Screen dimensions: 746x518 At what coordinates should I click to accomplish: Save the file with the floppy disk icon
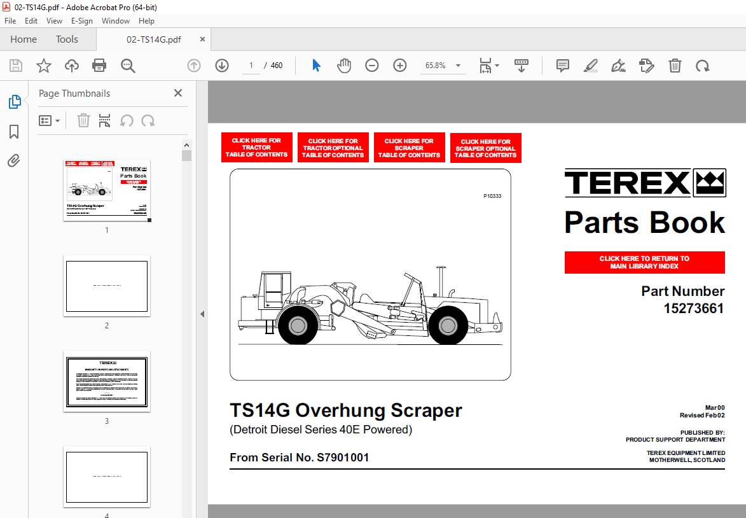pyautogui.click(x=16, y=66)
